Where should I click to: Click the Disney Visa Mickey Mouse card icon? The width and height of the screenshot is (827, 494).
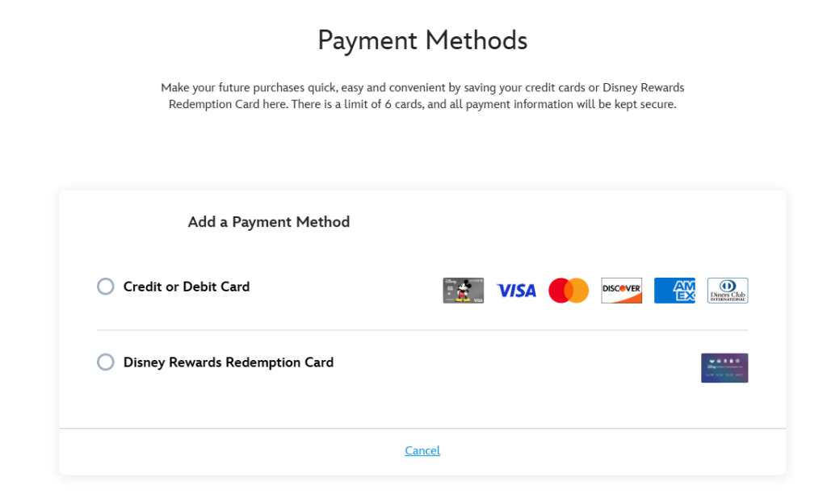pos(463,291)
